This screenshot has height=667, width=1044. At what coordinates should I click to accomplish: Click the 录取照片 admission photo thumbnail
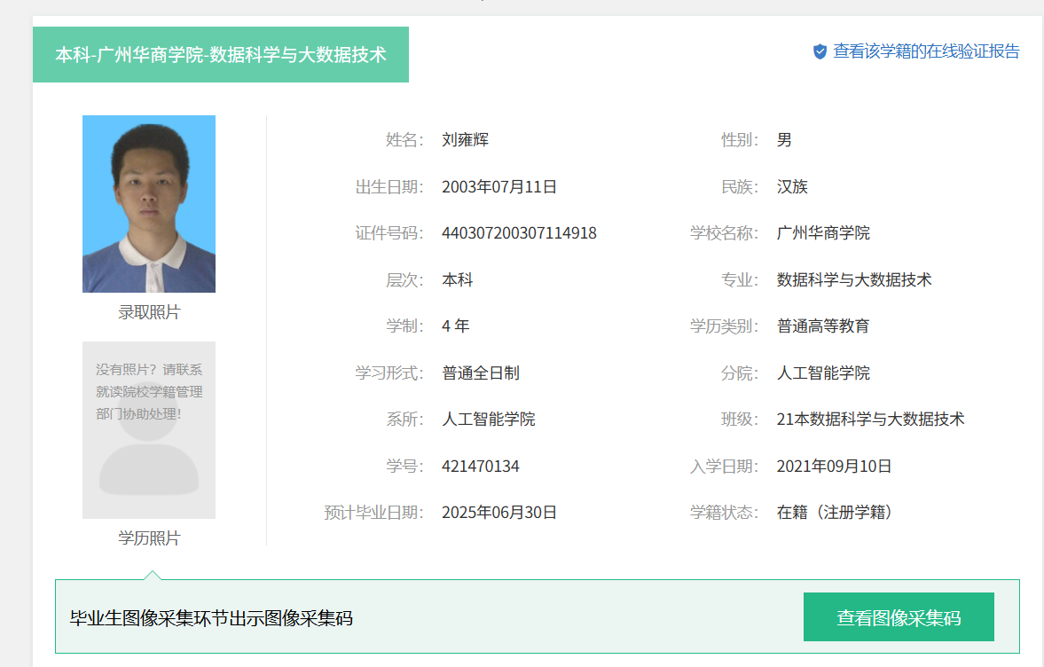pyautogui.click(x=149, y=204)
